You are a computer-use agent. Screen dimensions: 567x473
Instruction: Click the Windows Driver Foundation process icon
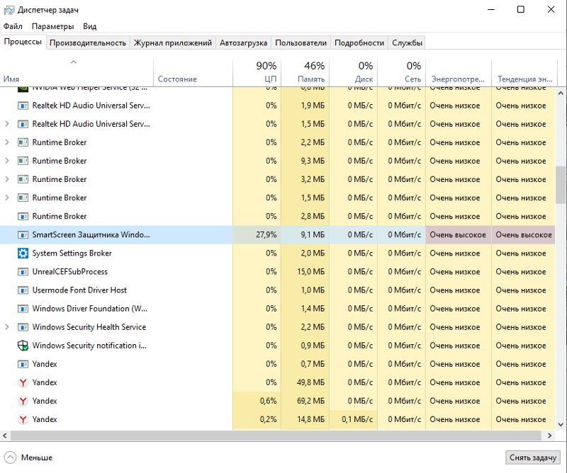[x=23, y=309]
